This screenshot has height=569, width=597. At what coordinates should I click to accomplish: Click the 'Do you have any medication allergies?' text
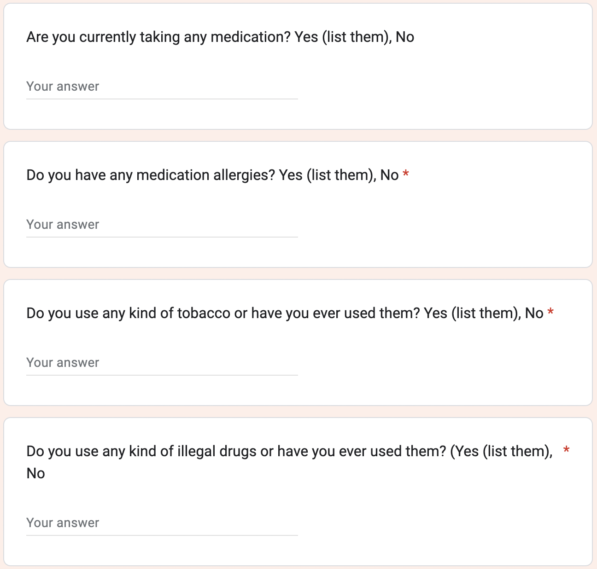click(x=150, y=175)
